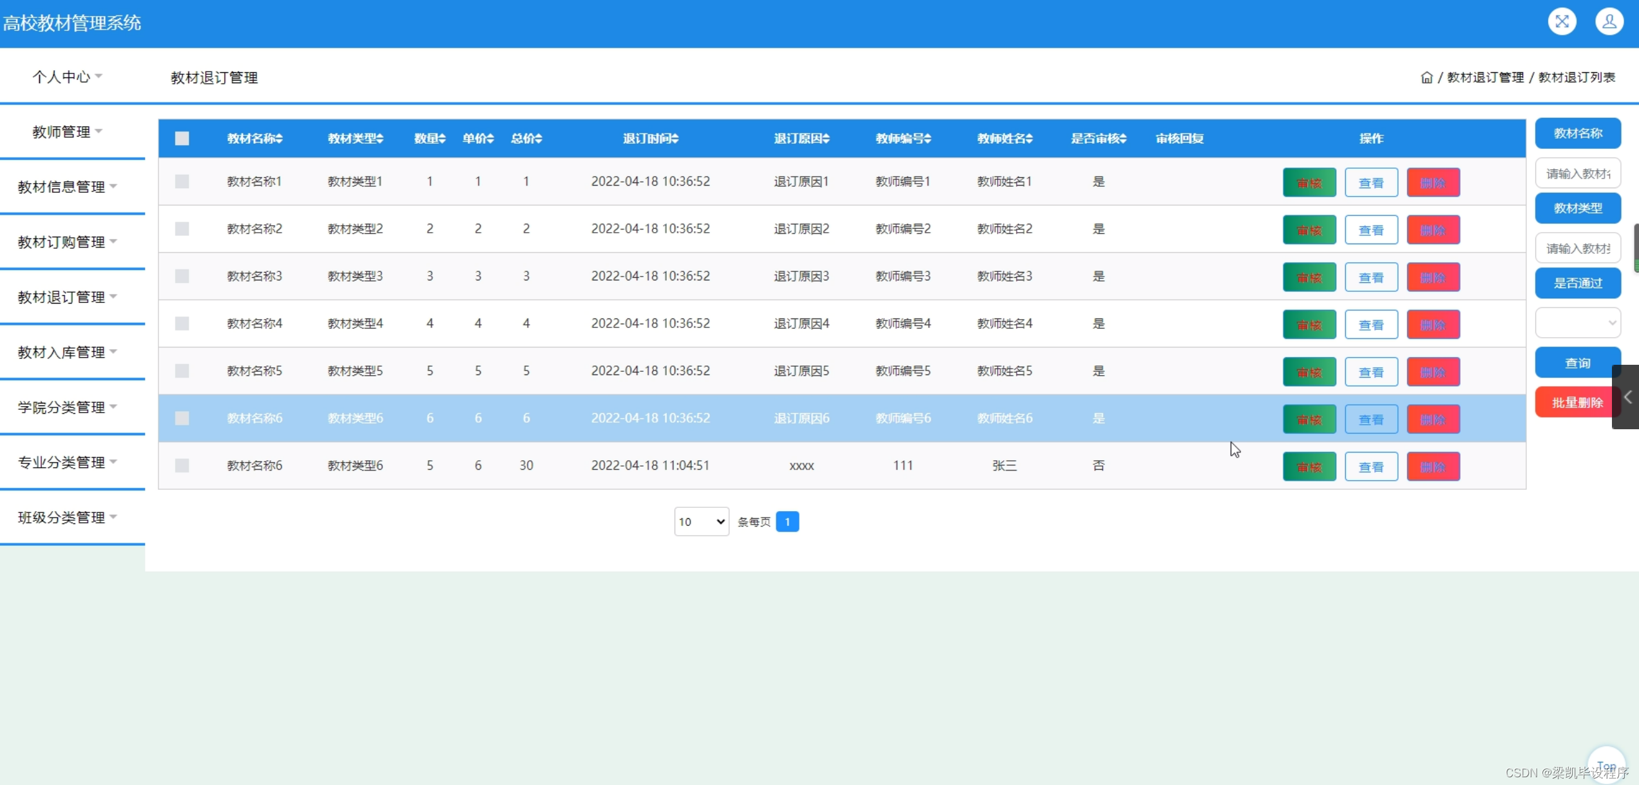The width and height of the screenshot is (1639, 785).
Task: Check the row checkbox for 教材名称3
Action: pos(182,276)
